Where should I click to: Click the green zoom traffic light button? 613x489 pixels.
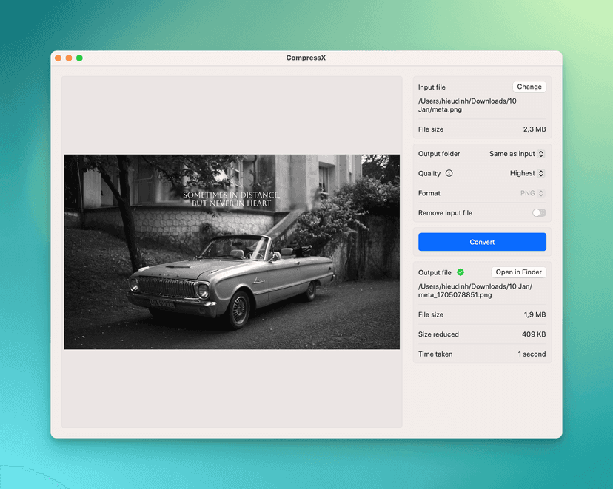[x=79, y=57]
